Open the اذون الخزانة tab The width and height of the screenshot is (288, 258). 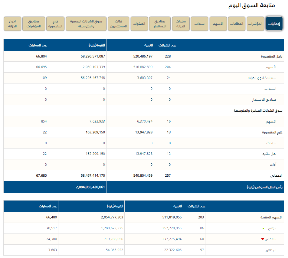tap(12, 24)
